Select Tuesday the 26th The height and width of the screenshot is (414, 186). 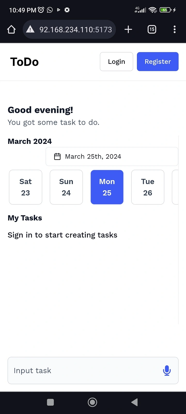tap(148, 187)
